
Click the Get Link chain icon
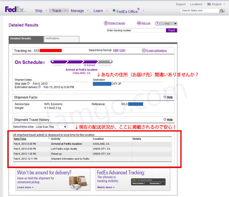pos(139,23)
